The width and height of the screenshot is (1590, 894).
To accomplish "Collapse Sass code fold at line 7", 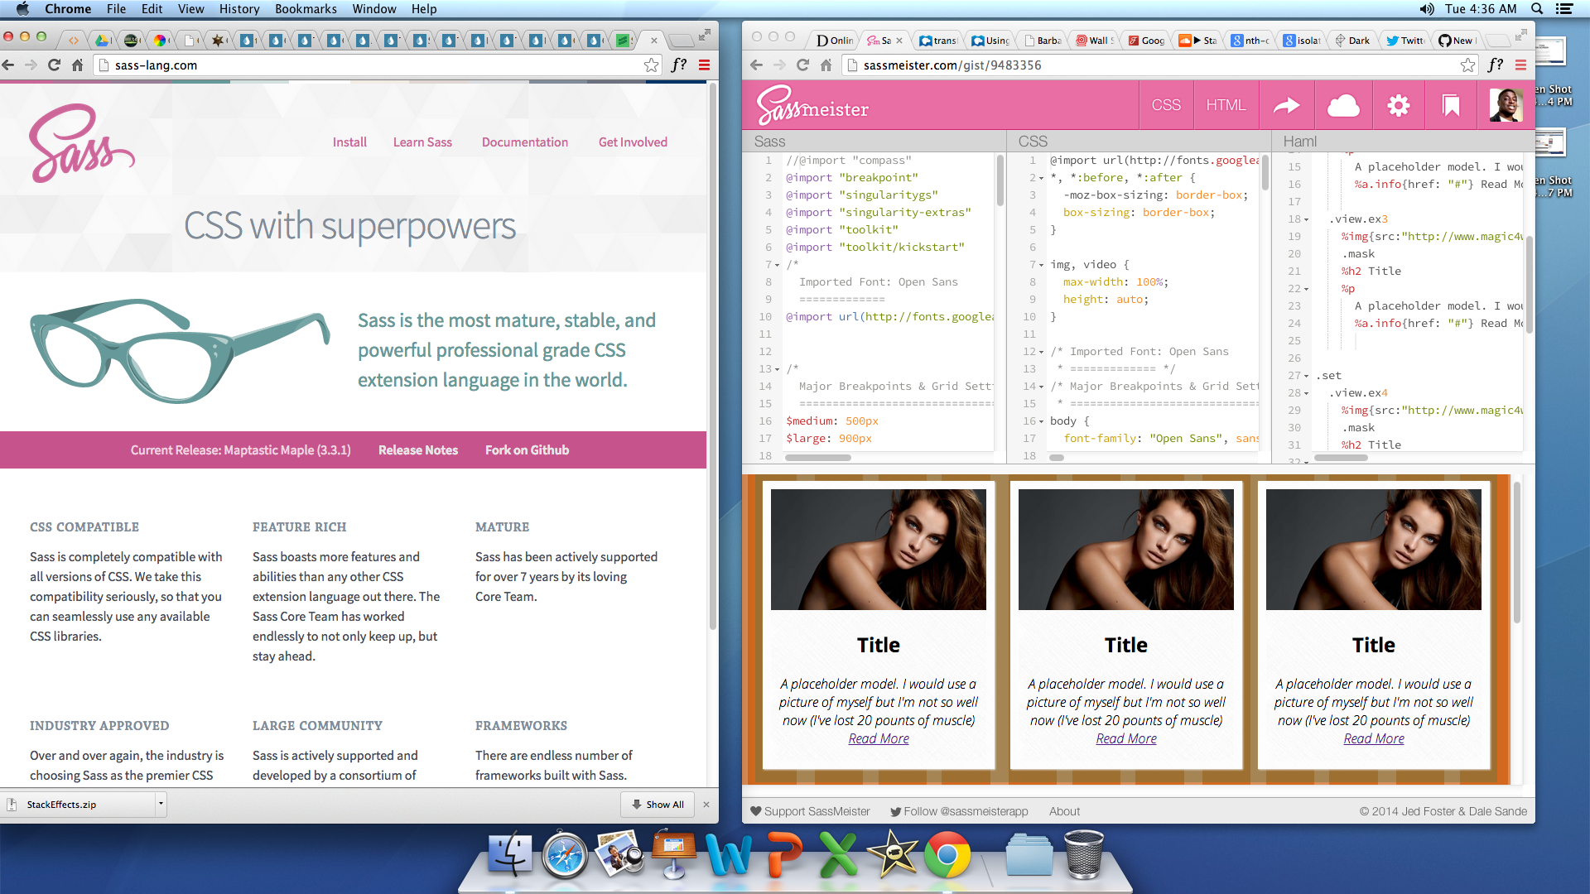I will click(777, 265).
